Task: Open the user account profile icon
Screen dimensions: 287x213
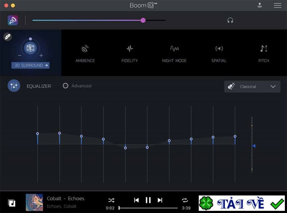Action: point(259,5)
